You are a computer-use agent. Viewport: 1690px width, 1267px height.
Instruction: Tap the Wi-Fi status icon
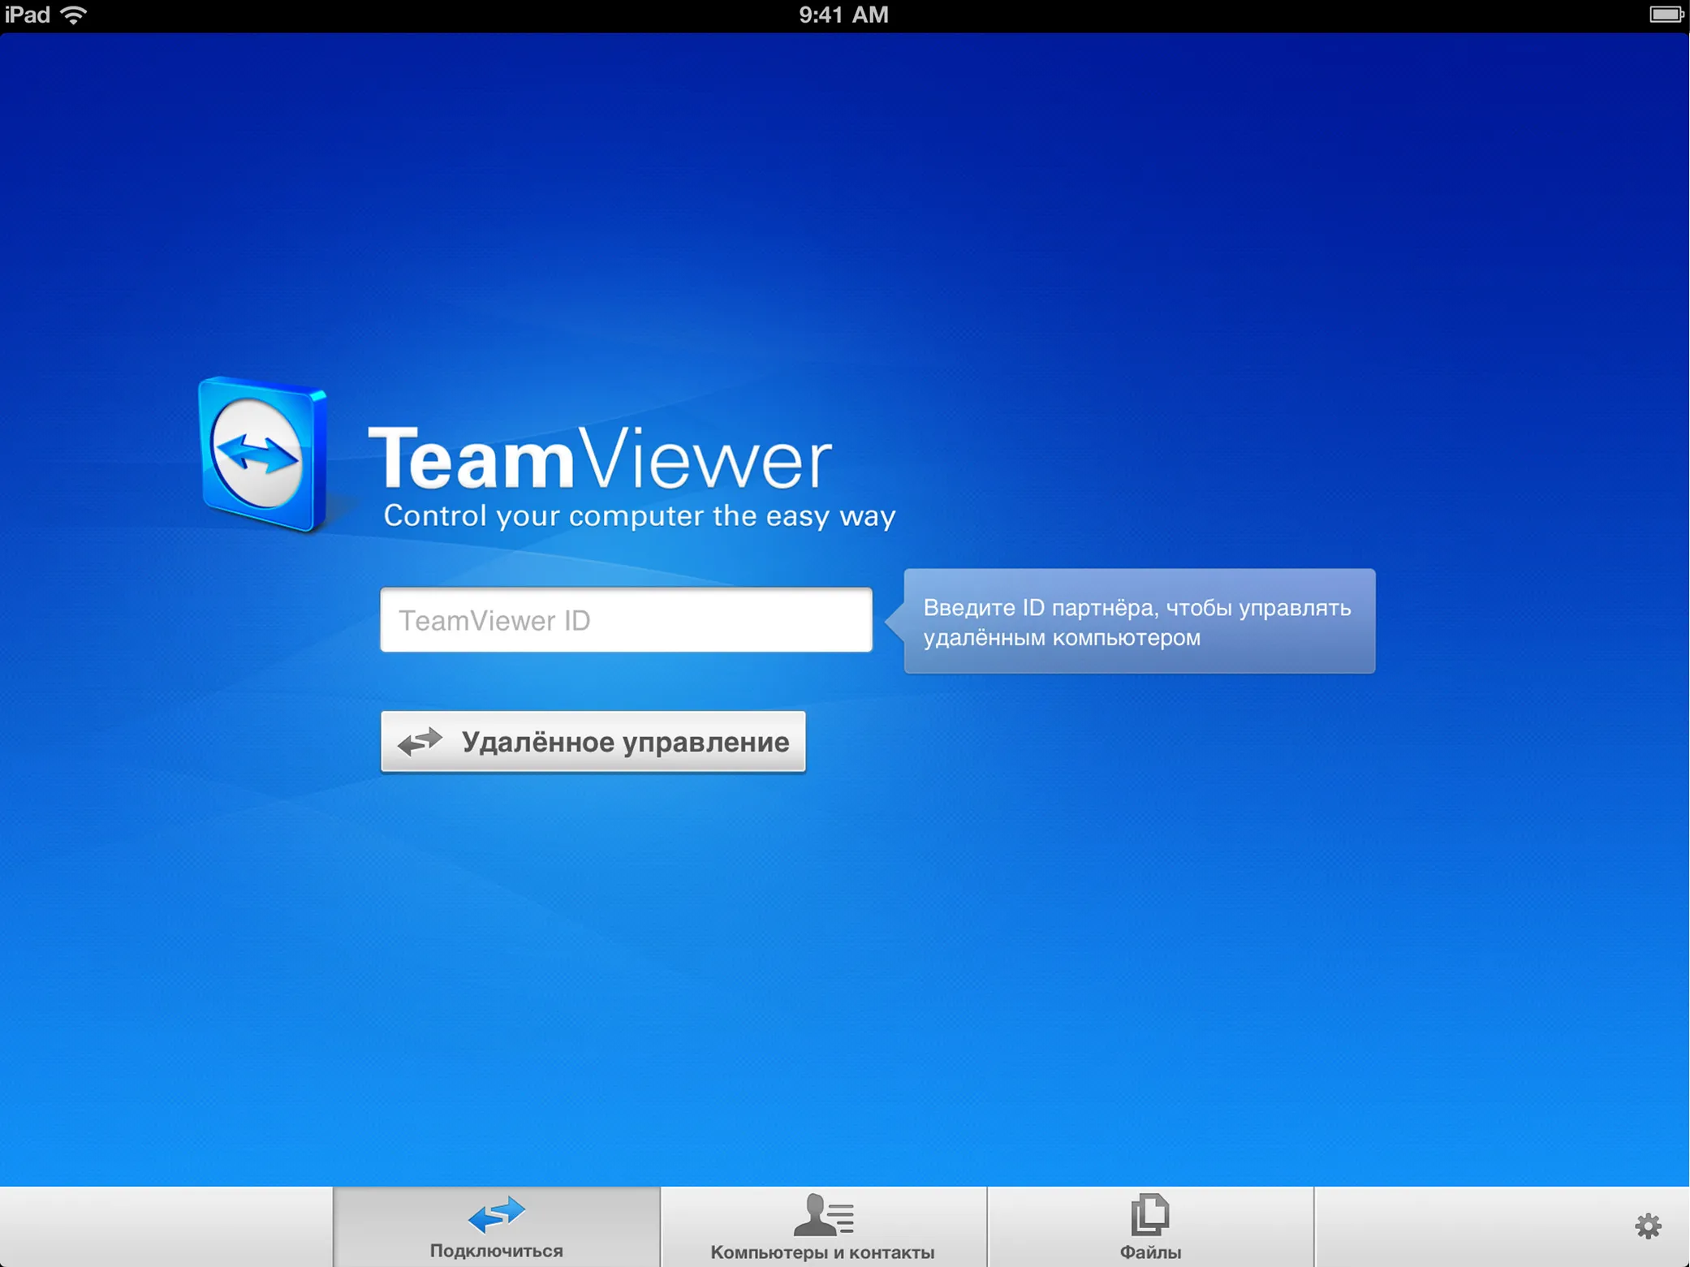(x=74, y=15)
